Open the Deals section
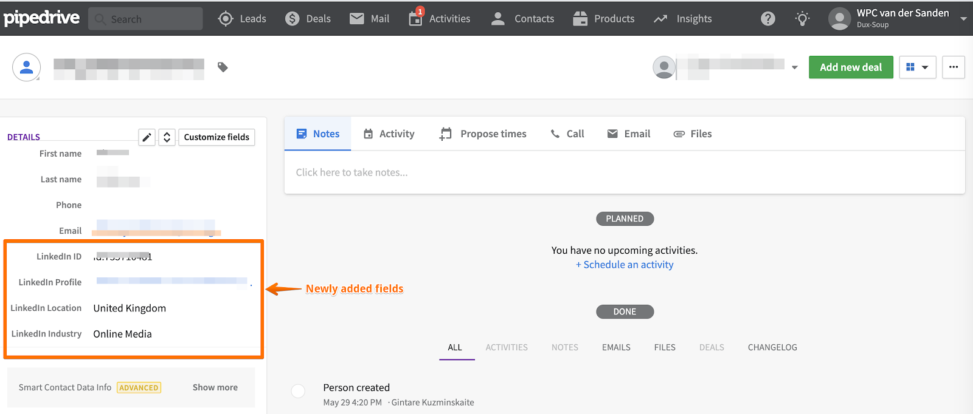The height and width of the screenshot is (414, 973). pos(308,19)
